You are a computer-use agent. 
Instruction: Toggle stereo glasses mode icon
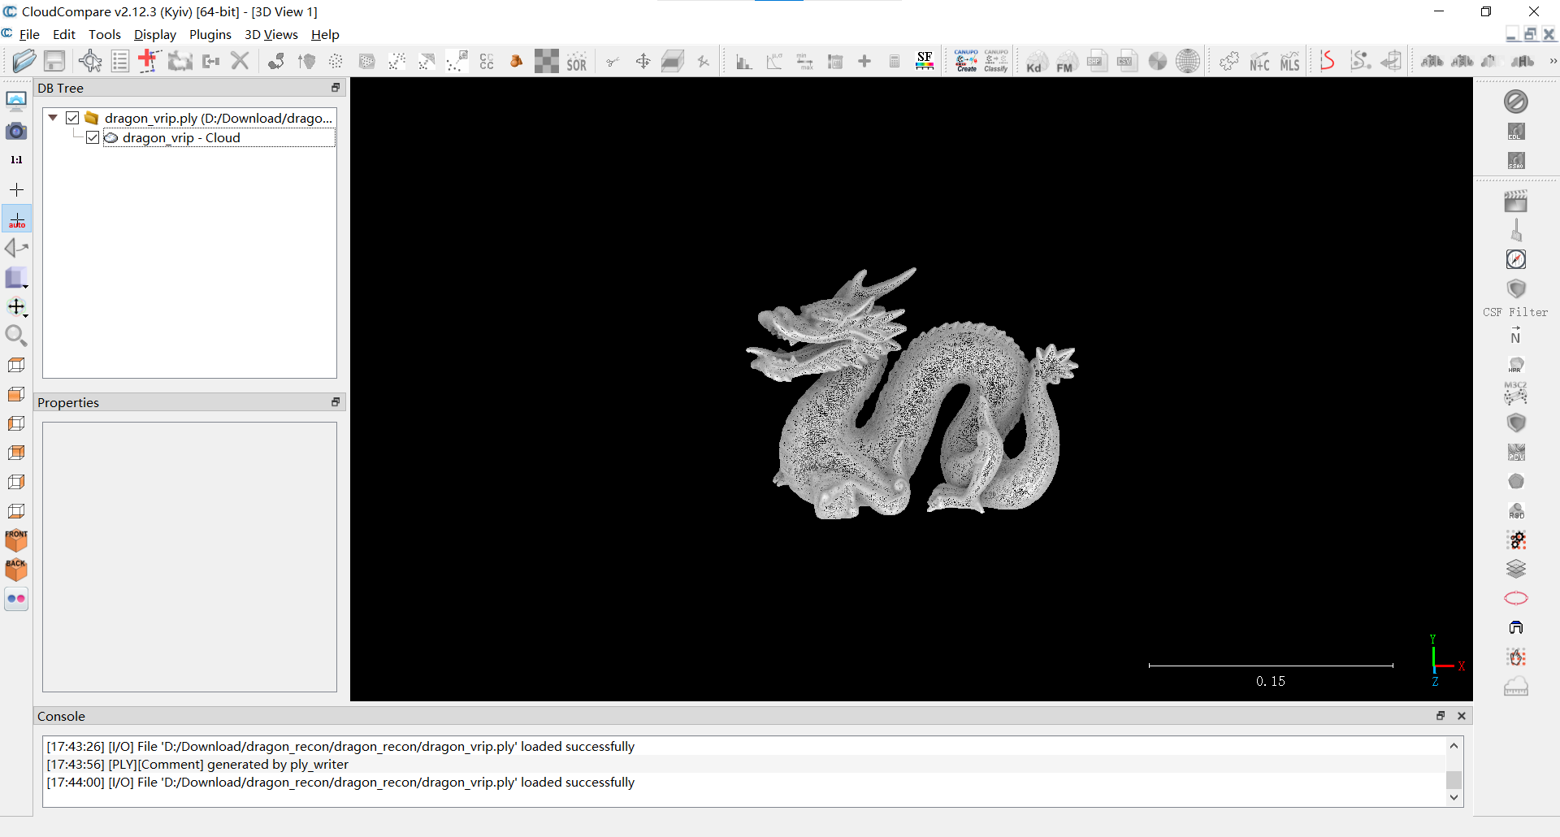tap(16, 599)
